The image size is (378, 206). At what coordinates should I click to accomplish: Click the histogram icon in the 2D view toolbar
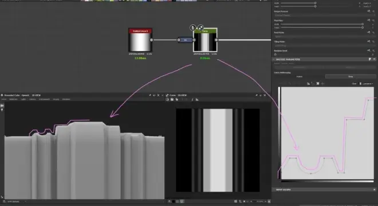(197, 99)
